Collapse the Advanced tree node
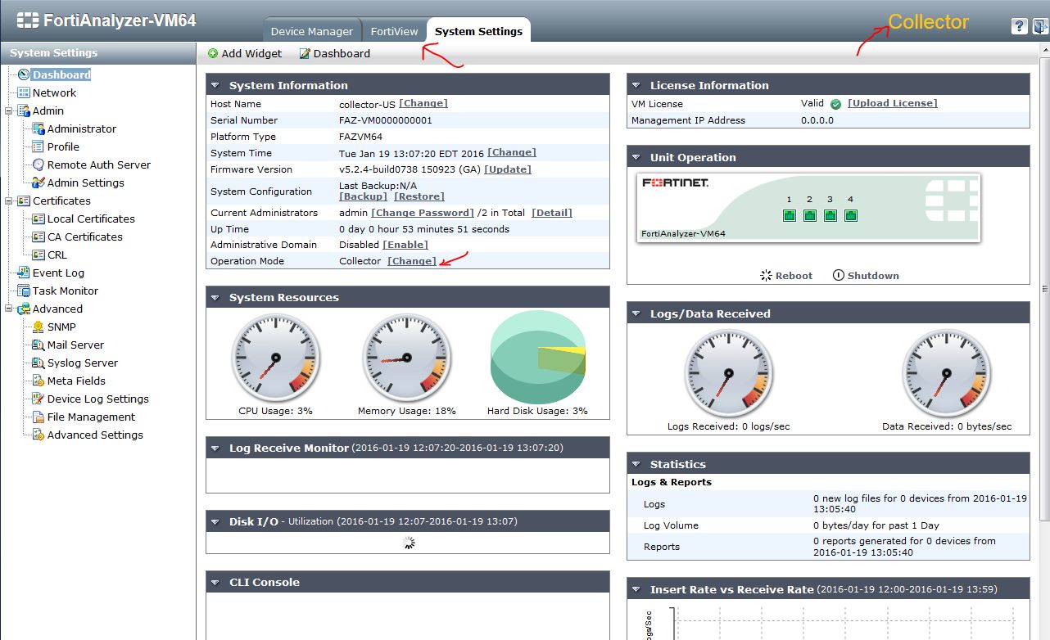Screen dimensions: 1050x640 point(9,309)
